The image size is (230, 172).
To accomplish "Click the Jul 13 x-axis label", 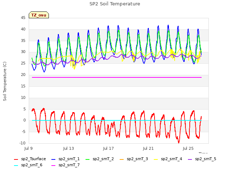I will (x=69, y=149).
